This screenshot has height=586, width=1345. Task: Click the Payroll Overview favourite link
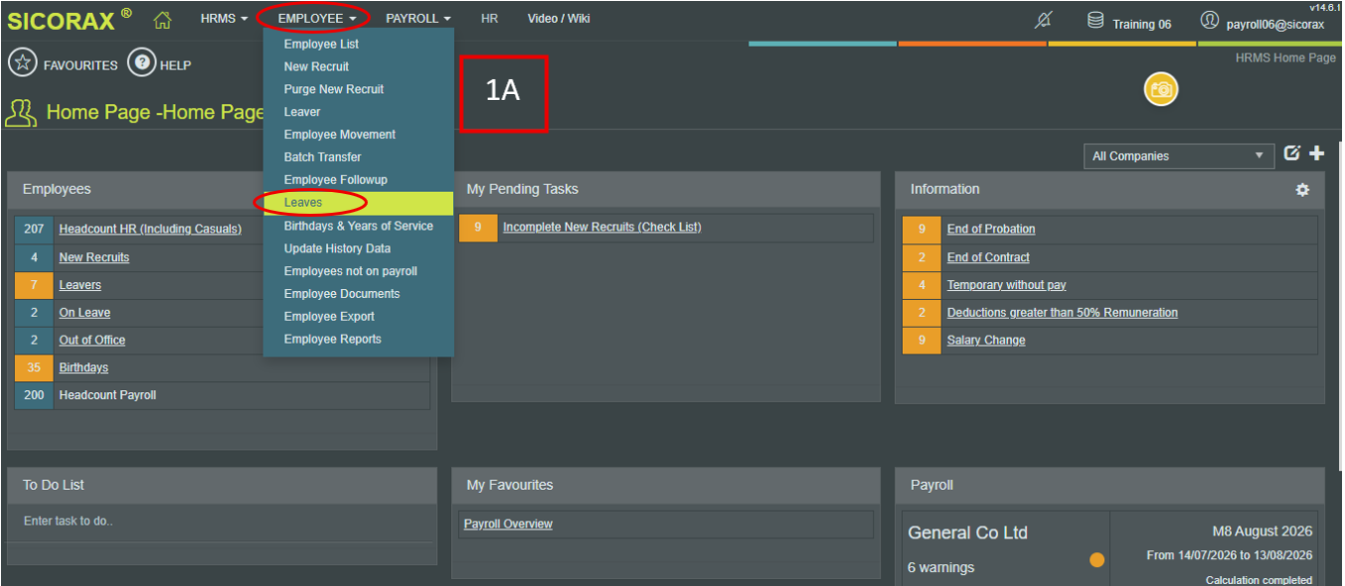507,524
